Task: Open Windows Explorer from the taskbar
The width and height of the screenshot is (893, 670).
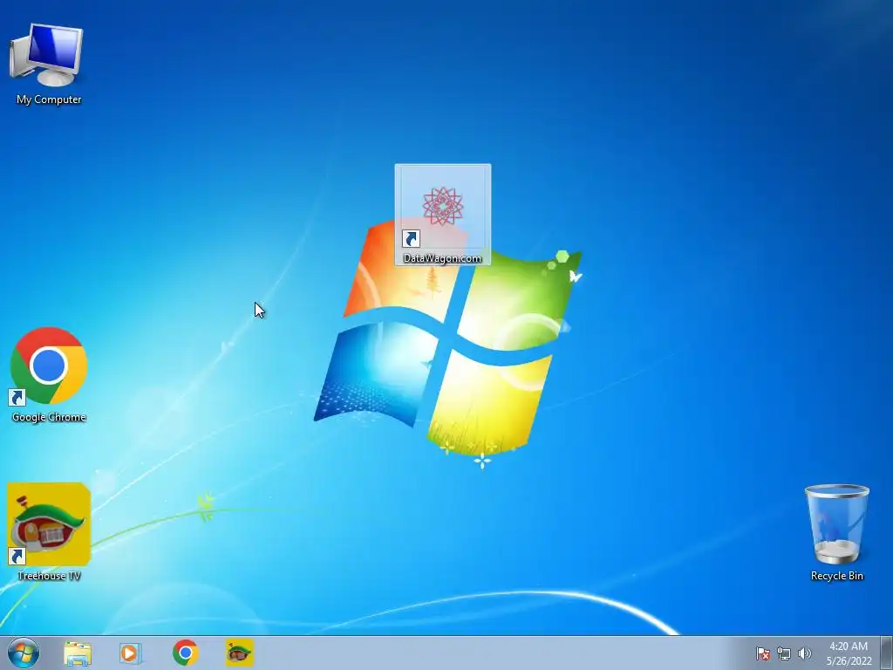Action: [x=78, y=653]
